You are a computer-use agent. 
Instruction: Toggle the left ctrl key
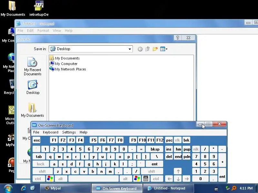click(38, 179)
